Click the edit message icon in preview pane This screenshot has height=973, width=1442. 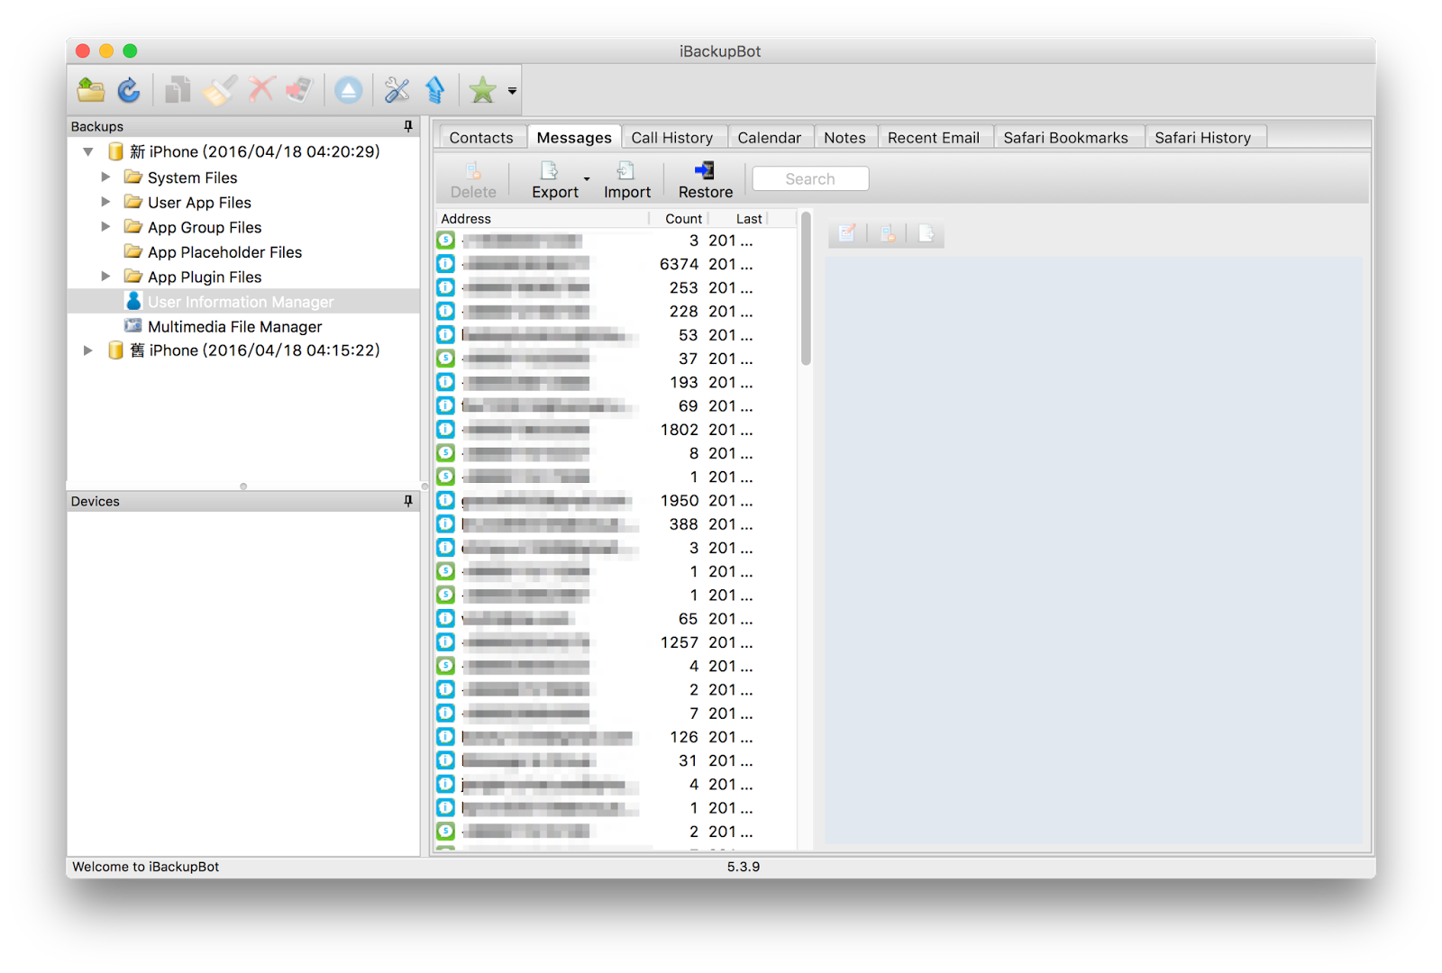coord(847,234)
